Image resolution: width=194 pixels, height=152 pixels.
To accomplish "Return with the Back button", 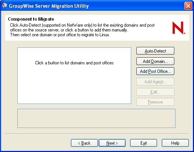I will click(84, 143).
